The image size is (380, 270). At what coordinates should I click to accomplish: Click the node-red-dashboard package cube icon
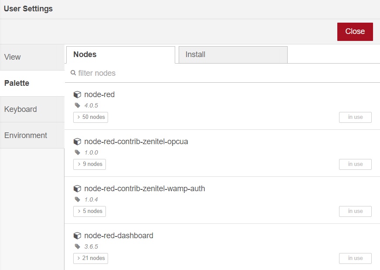pyautogui.click(x=77, y=236)
